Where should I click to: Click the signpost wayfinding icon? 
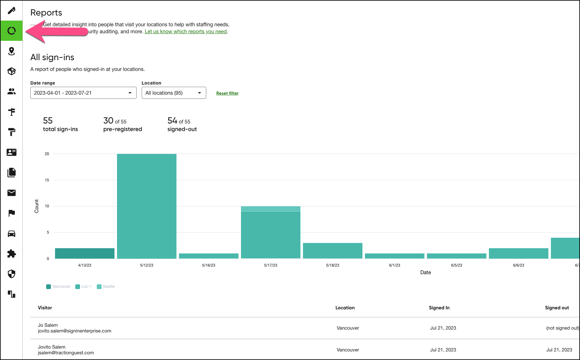[x=11, y=112]
